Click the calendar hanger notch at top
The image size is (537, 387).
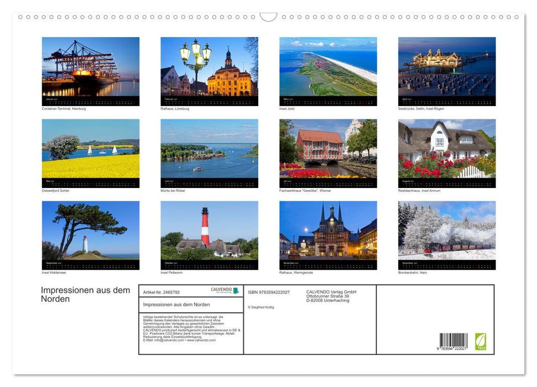269,17
